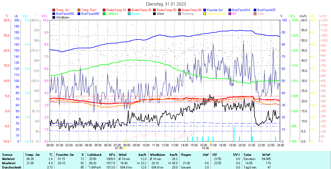Select the Bod.Feucht25 legend label
331x169 pixels.
(x=266, y=10)
